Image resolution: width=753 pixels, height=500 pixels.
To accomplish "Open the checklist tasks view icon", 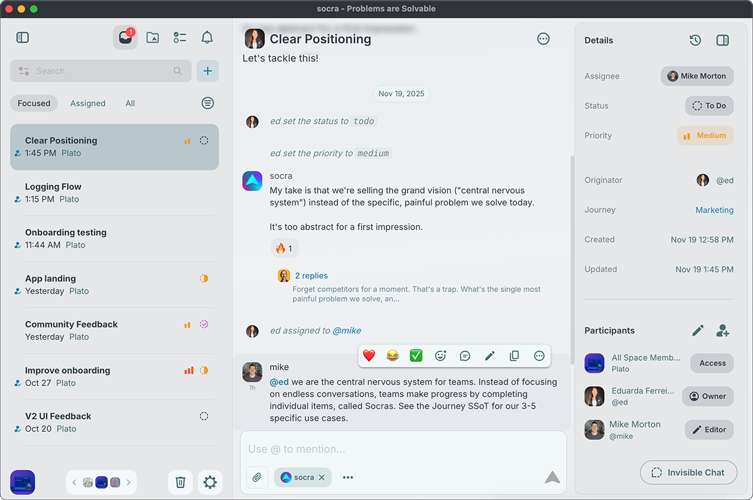I will tap(180, 38).
